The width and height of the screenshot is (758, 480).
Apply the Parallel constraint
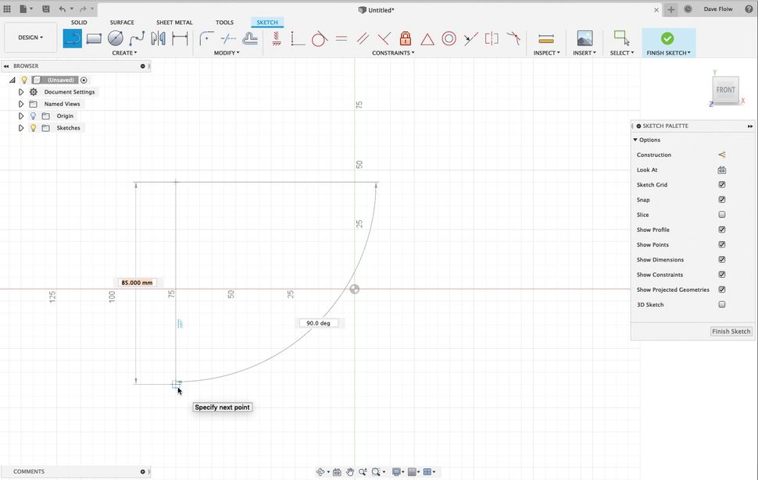(362, 37)
